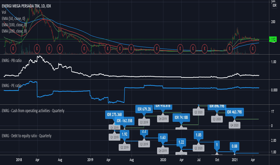Click Q1 2019 tag in cash flow pane
Screen dimensions: 280x165
click(114, 127)
